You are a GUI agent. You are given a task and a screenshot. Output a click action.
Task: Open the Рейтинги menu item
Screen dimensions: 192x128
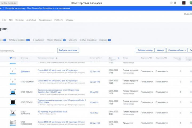(x=59, y=20)
